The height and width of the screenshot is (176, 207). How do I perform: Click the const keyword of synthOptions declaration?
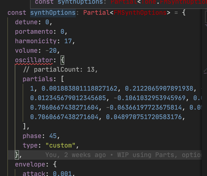tap(17, 13)
